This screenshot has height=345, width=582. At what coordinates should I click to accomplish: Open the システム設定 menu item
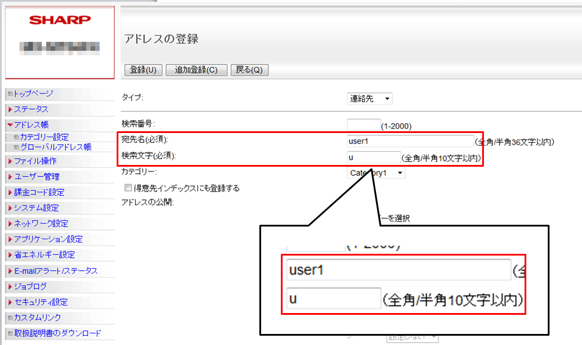37,208
